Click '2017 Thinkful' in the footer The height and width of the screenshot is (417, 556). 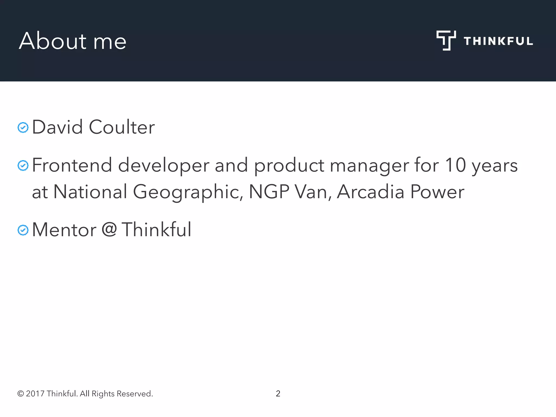[x=52, y=394]
